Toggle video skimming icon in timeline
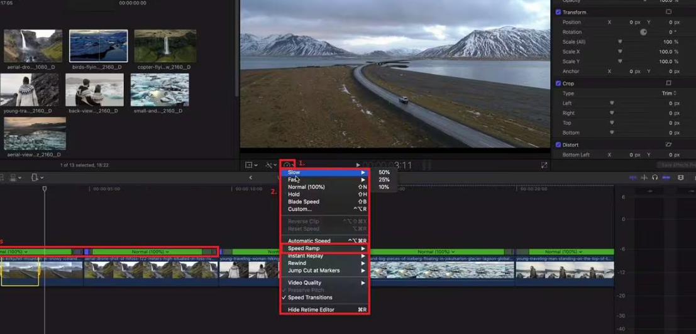This screenshot has height=334, width=696. pyautogui.click(x=632, y=177)
